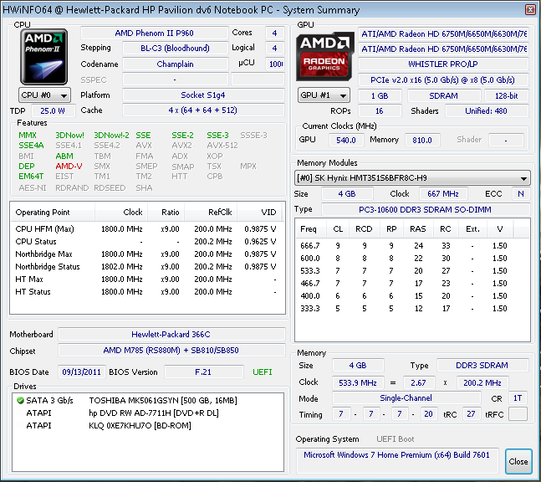541x482 pixels.
Task: Click the Freq column header in memory table
Action: point(310,229)
